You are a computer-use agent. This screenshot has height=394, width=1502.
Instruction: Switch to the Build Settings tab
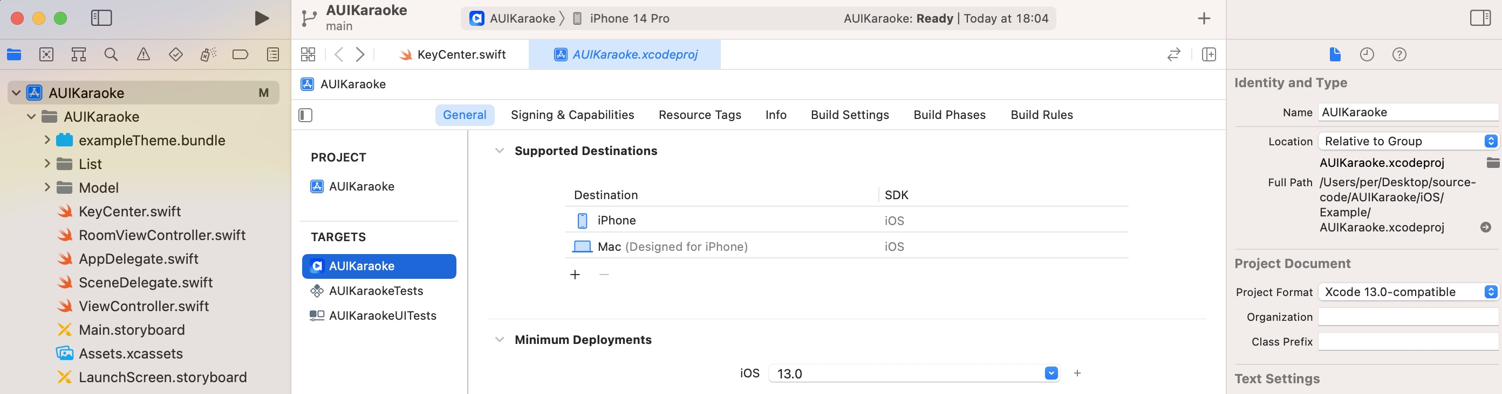coord(850,115)
